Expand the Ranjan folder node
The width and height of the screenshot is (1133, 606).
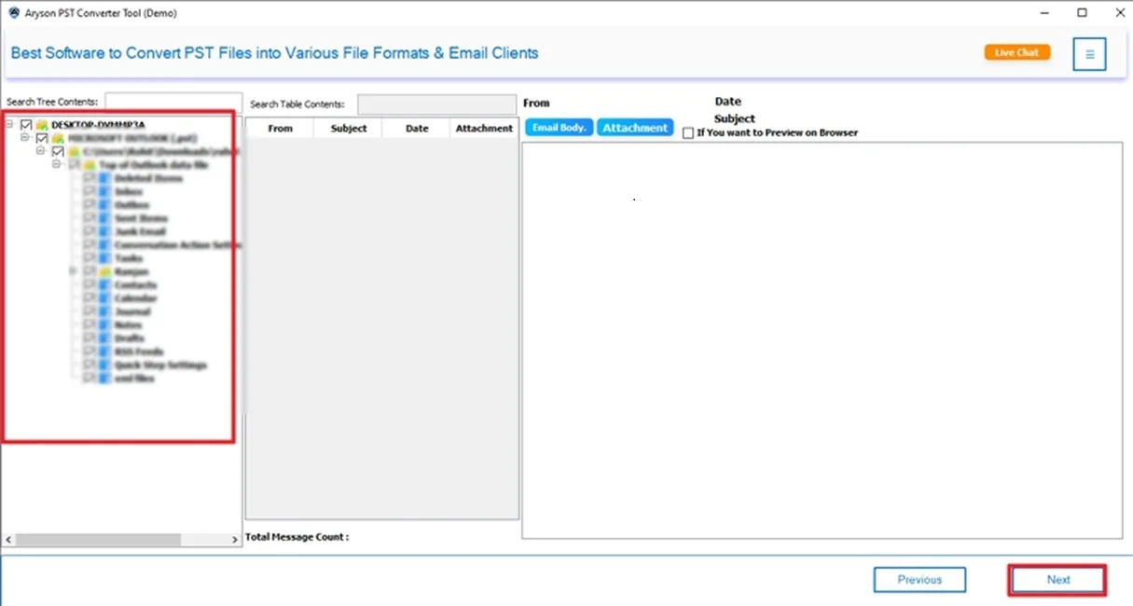pyautogui.click(x=73, y=271)
